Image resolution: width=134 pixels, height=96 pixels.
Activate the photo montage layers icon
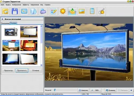[72, 11]
